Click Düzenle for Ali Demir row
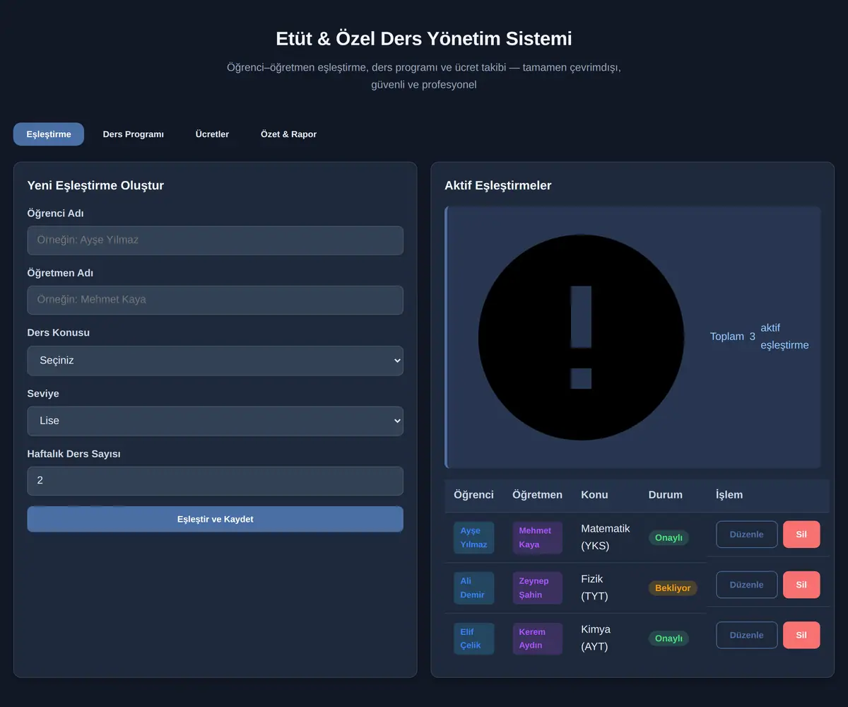Image resolution: width=848 pixels, height=707 pixels. pyautogui.click(x=747, y=585)
